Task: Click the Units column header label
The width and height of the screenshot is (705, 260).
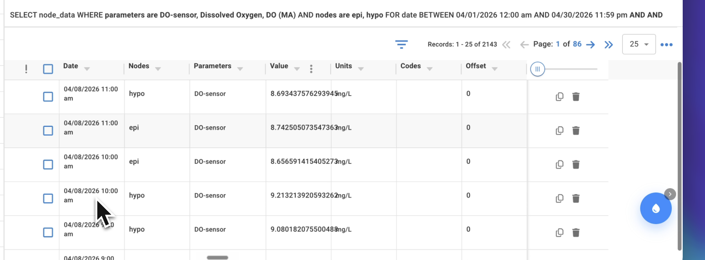Action: [x=344, y=66]
